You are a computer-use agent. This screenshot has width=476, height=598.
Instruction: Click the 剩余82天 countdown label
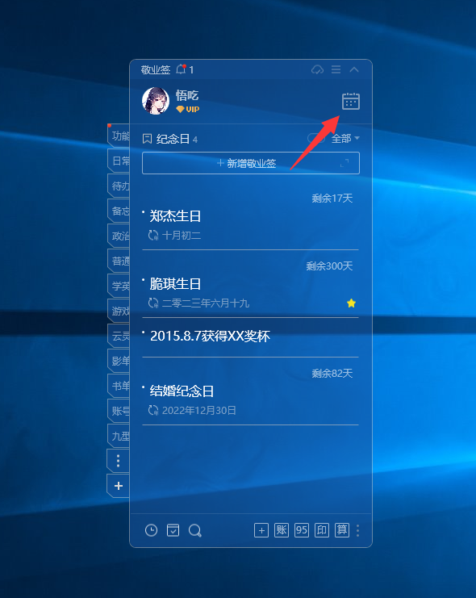pyautogui.click(x=332, y=373)
